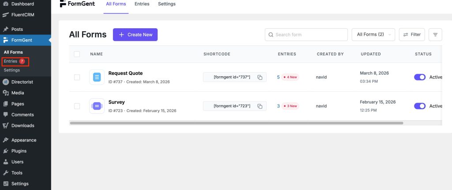The height and width of the screenshot is (190, 452).
Task: Switch to the Entries tab in header
Action: [142, 4]
